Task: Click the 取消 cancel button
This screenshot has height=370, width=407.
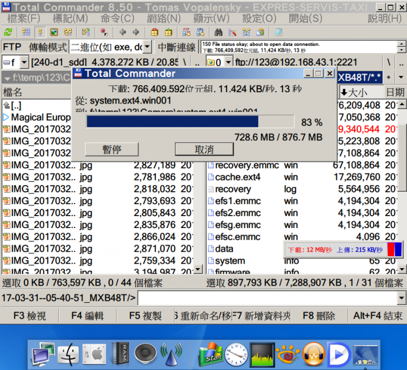Action: tap(204, 149)
